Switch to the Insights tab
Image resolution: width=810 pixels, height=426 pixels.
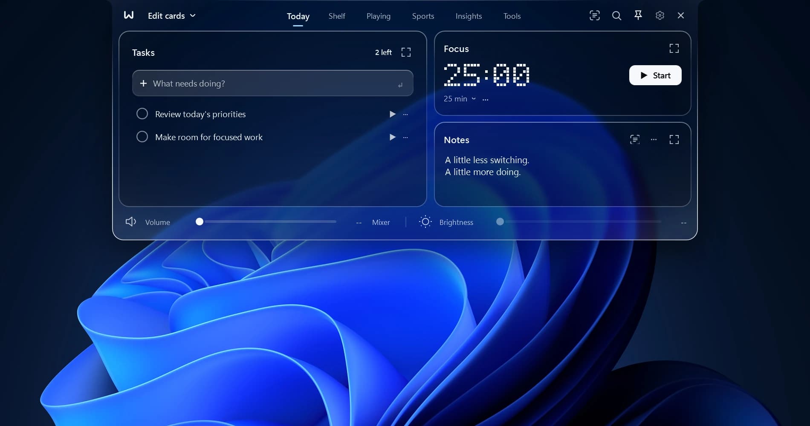(x=469, y=16)
